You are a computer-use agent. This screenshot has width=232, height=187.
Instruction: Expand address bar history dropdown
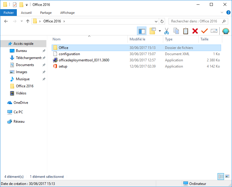coord(156,22)
